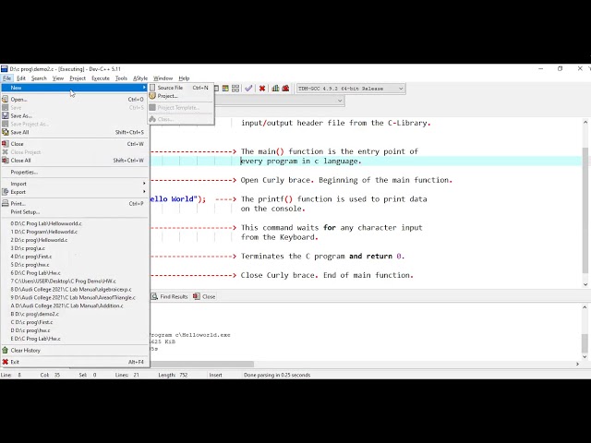Click the Export icon in File menu
Screen dimensions: 591x443
pyautogui.click(x=6, y=192)
